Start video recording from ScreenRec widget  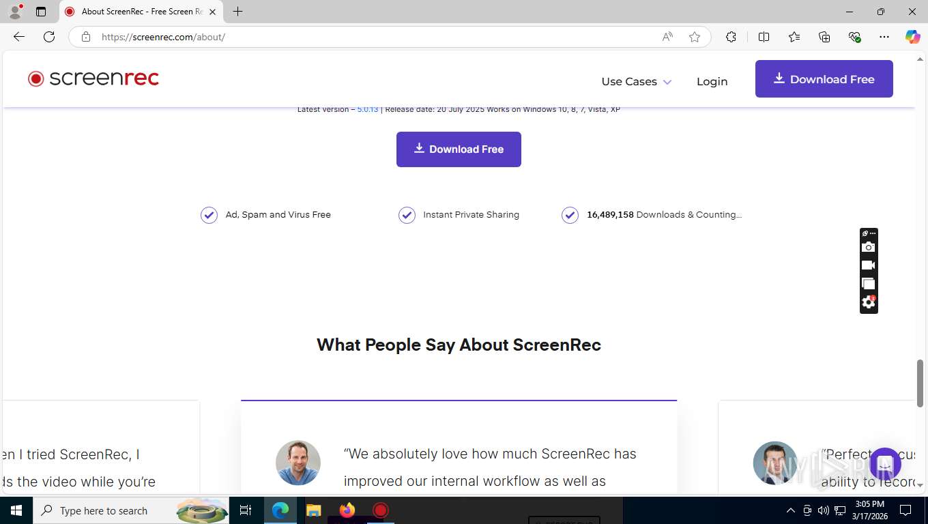[x=868, y=265]
